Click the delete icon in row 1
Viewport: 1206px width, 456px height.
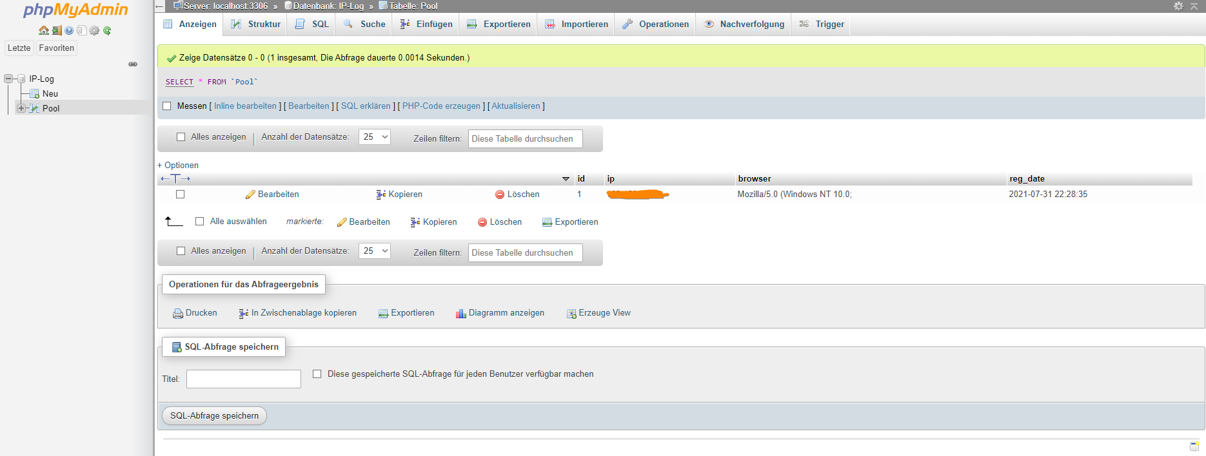pyautogui.click(x=500, y=194)
